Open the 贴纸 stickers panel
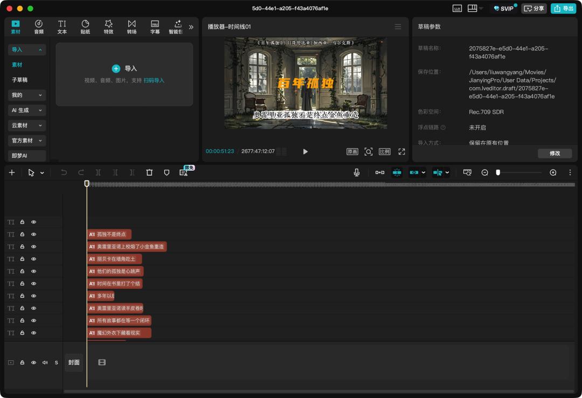 [85, 27]
